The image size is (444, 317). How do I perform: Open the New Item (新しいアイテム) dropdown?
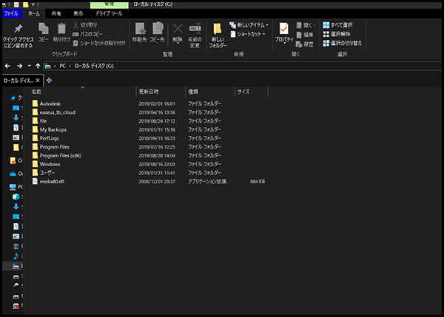coord(249,25)
